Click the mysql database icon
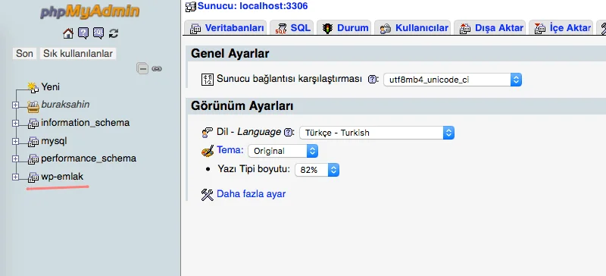Viewport: 606px width, 276px height. point(33,141)
